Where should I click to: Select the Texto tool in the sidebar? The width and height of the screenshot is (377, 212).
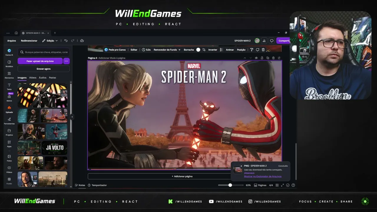pos(9,86)
